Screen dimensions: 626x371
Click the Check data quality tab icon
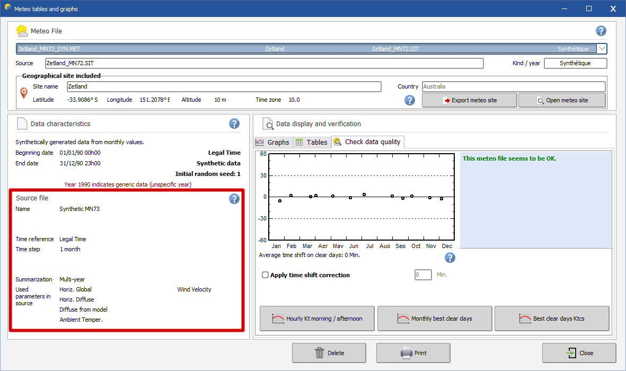[337, 142]
